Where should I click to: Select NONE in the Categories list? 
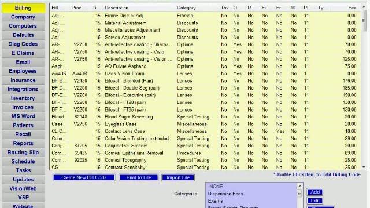[216, 187]
